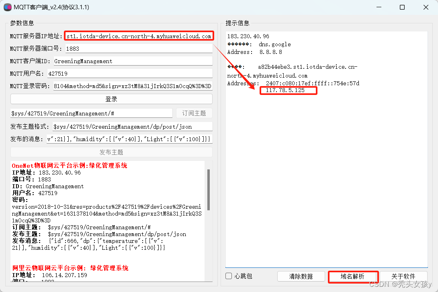Click the 'Address: 8.8.8.8' line
This screenshot has height=292, width=438.
[x=255, y=52]
